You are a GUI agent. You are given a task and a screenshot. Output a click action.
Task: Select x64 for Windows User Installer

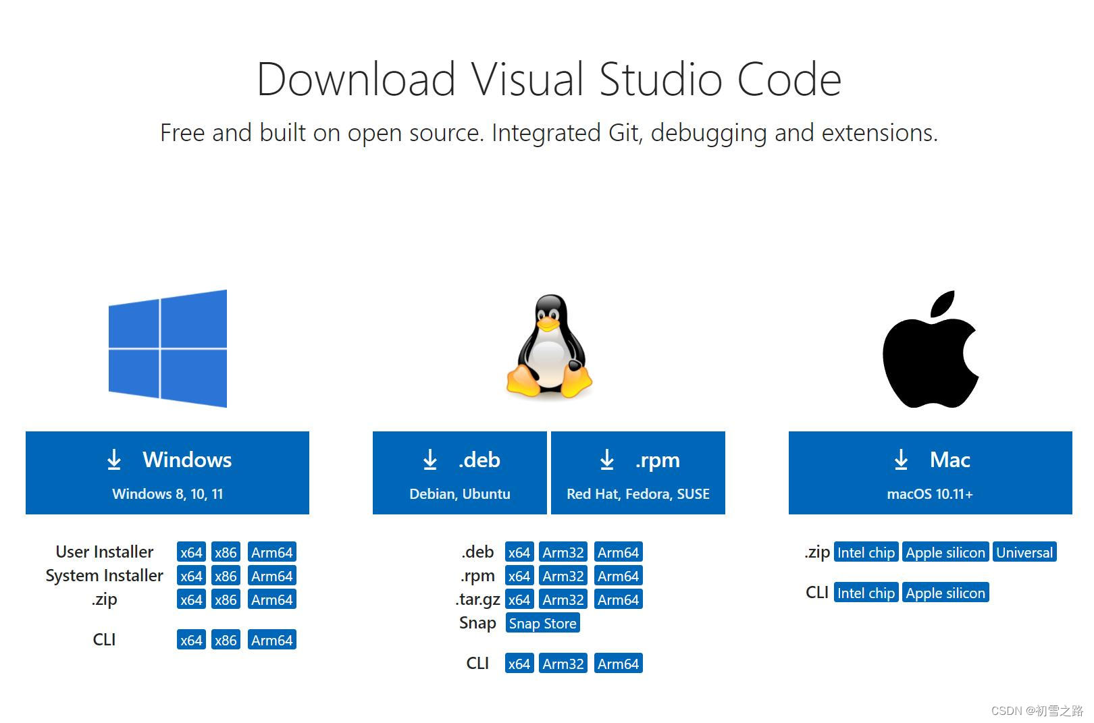[x=191, y=552]
